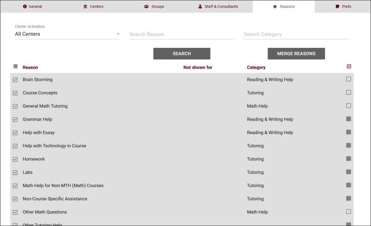
Task: Click the person icon on Staff & Consultants tab
Action: click(200, 6)
